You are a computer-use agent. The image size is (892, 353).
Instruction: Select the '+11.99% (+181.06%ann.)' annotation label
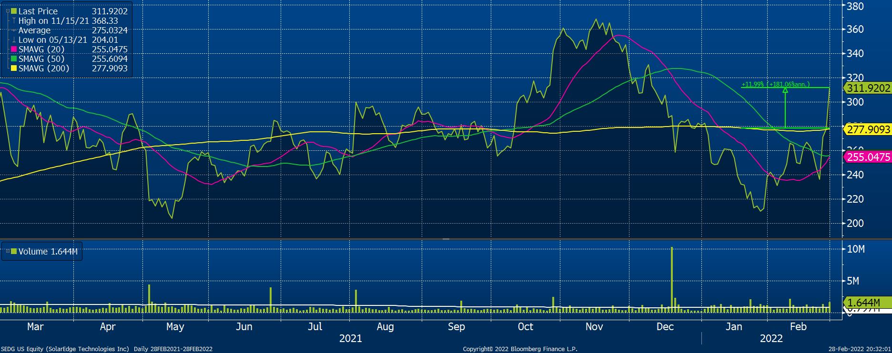tap(775, 84)
